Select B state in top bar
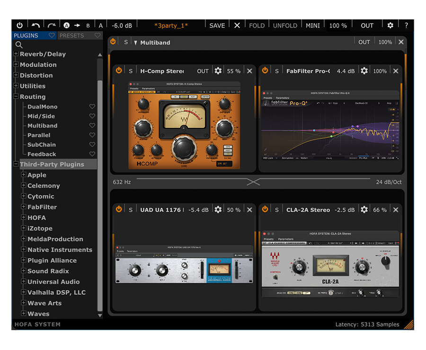 88,26
